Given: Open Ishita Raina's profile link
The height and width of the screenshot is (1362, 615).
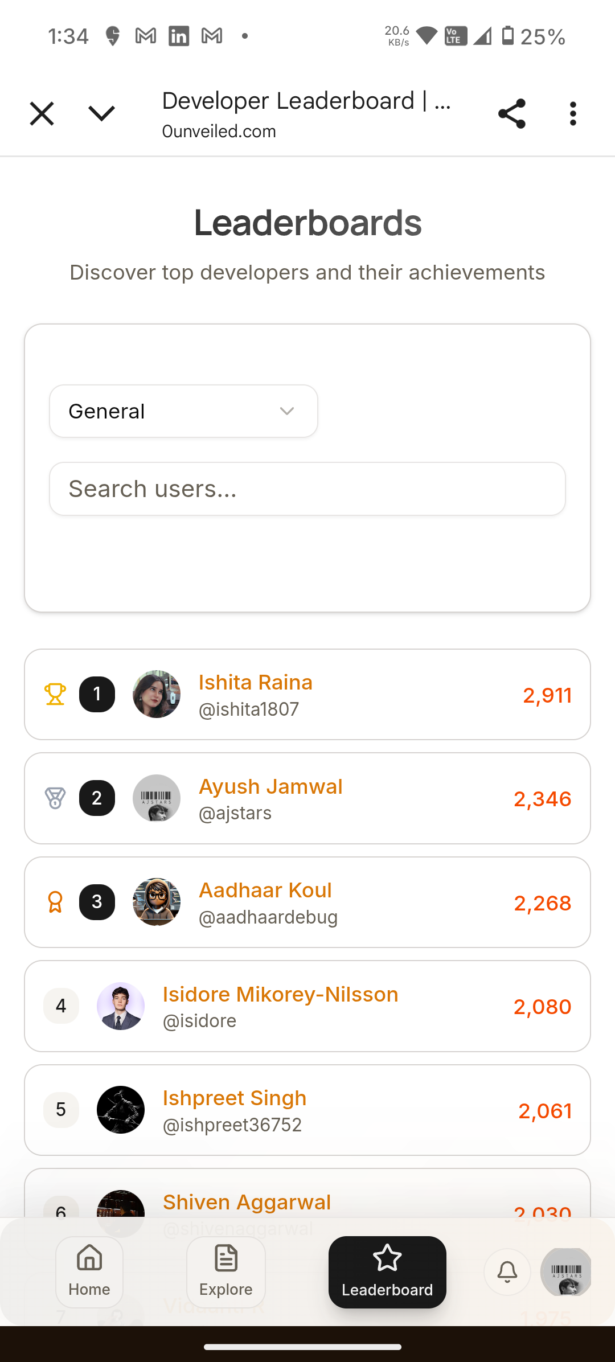Looking at the screenshot, I should 255,682.
